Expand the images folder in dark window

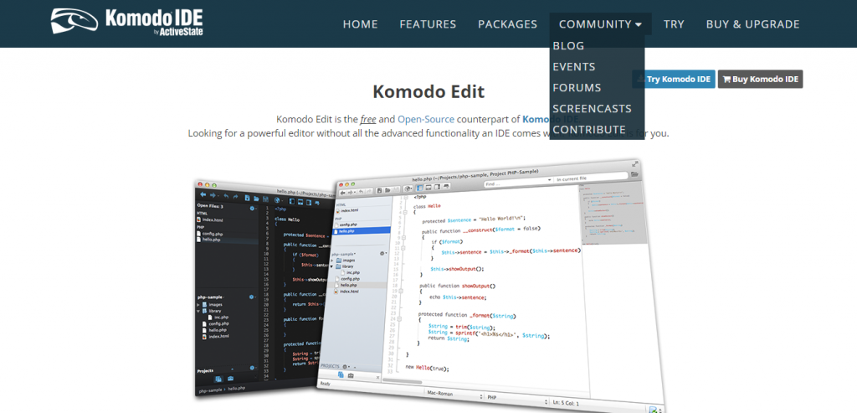[199, 304]
